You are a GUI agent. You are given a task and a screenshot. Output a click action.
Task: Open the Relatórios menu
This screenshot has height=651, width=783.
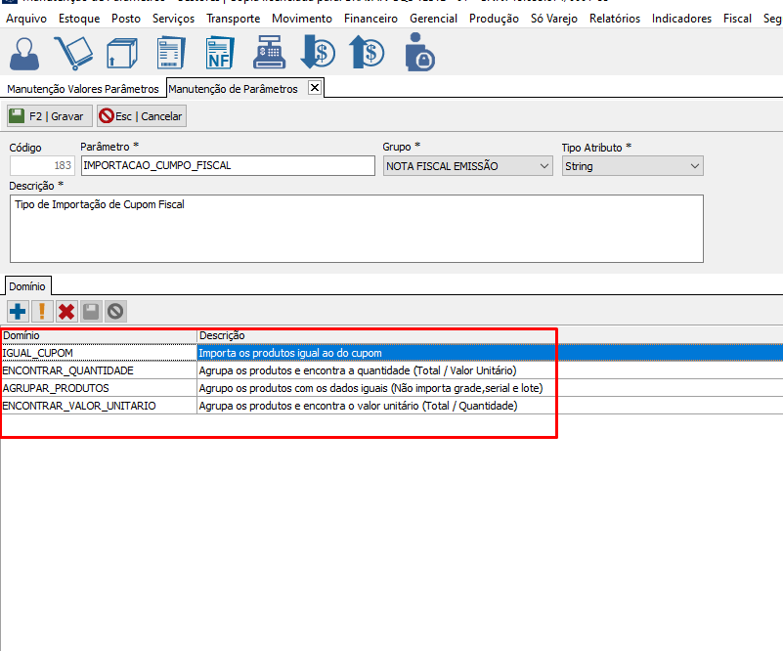click(614, 19)
